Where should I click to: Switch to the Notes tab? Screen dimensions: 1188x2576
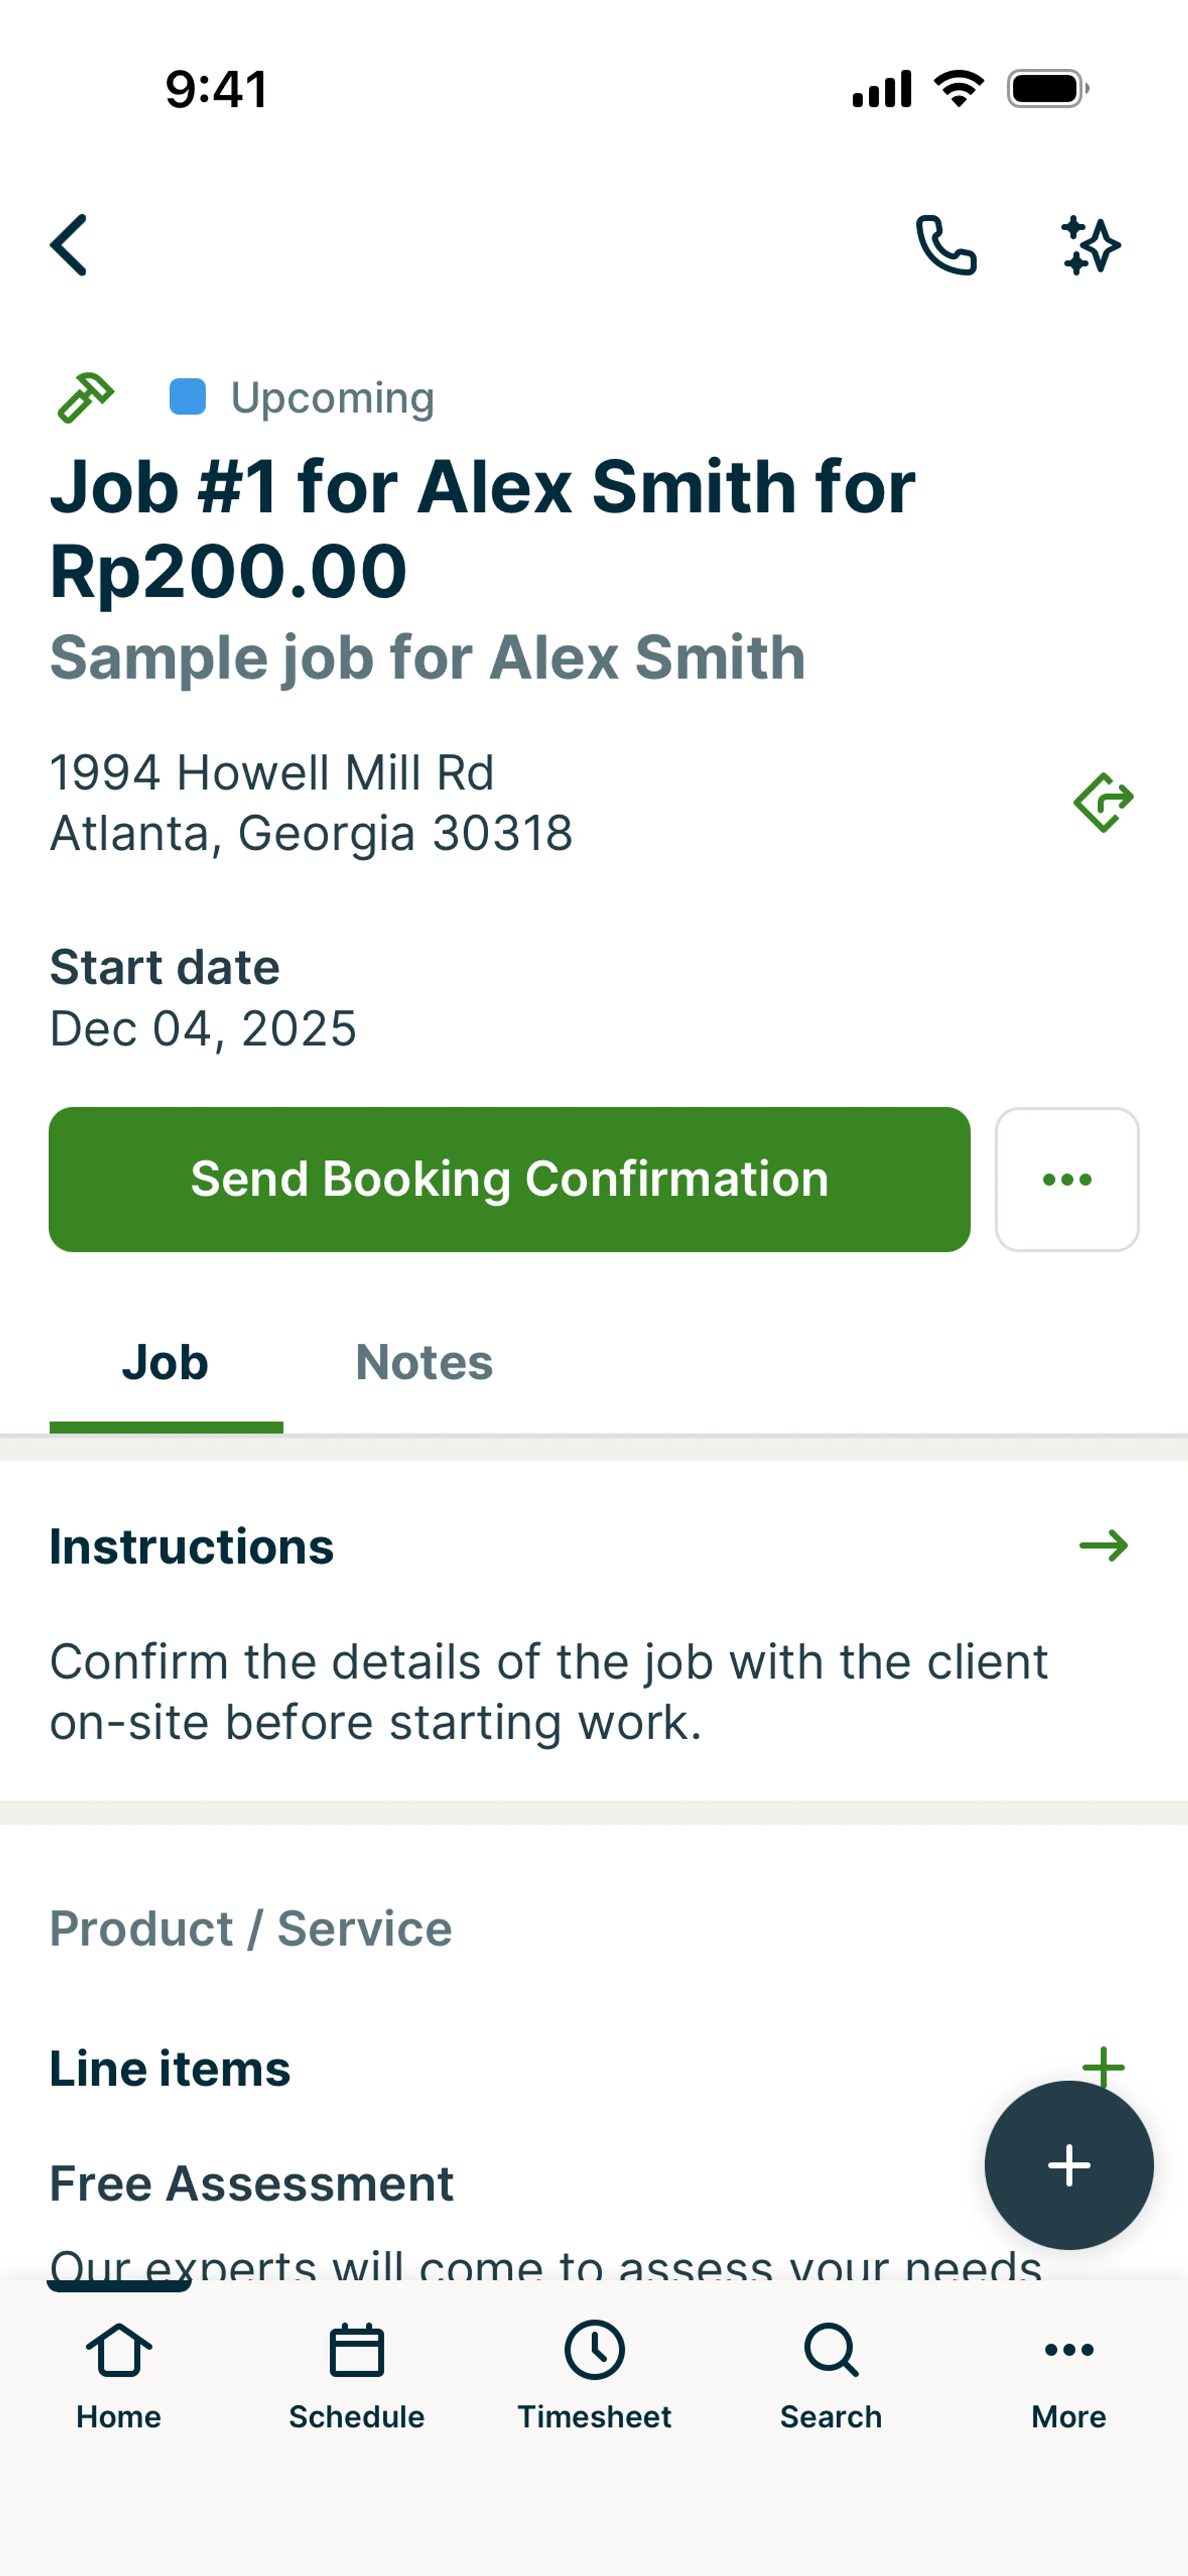(x=424, y=1362)
